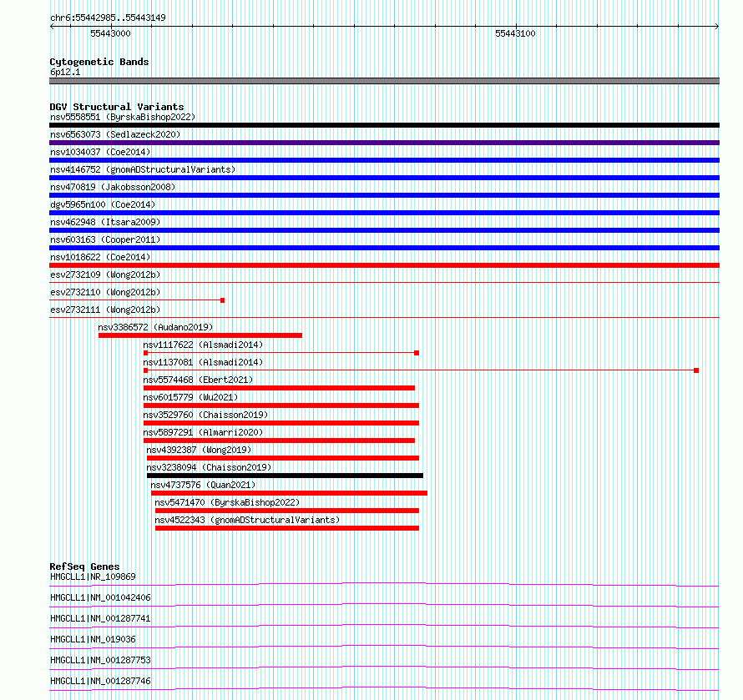
Task: Select the red nsv3386572 variant bar
Action: (200, 335)
